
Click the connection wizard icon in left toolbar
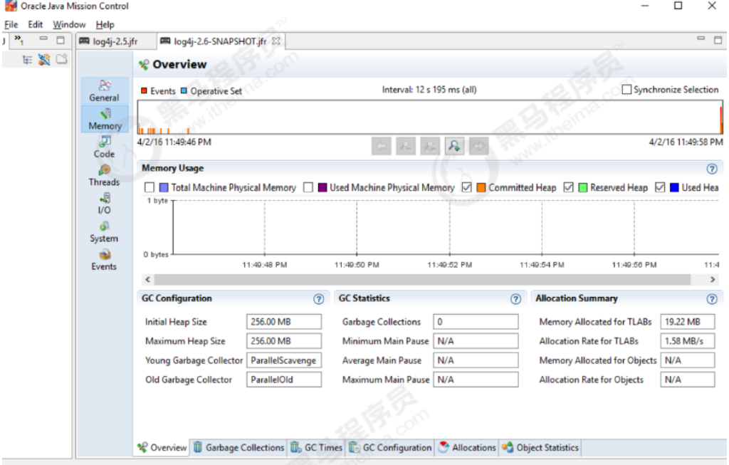pyautogui.click(x=44, y=60)
